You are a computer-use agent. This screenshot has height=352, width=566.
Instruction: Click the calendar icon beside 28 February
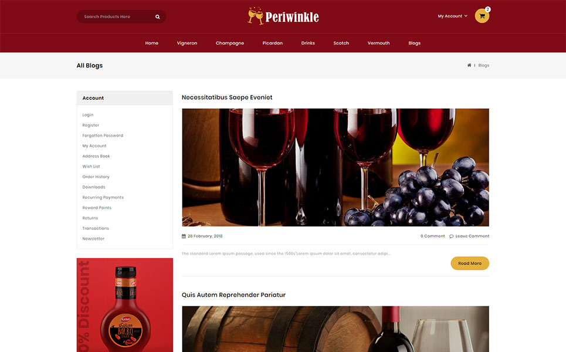click(184, 236)
